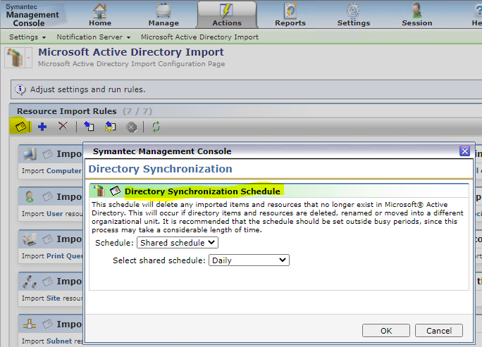Click the grey stop rule icon
This screenshot has height=347, width=482.
131,127
